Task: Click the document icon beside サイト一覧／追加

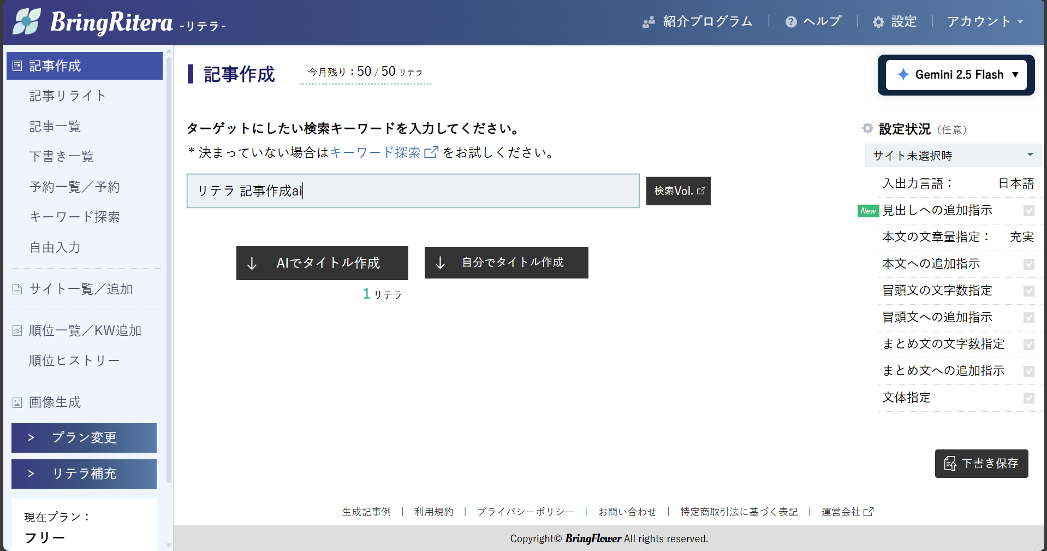Action: pyautogui.click(x=17, y=289)
